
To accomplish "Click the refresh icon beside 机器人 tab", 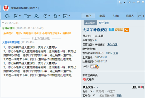I will [139, 16].
